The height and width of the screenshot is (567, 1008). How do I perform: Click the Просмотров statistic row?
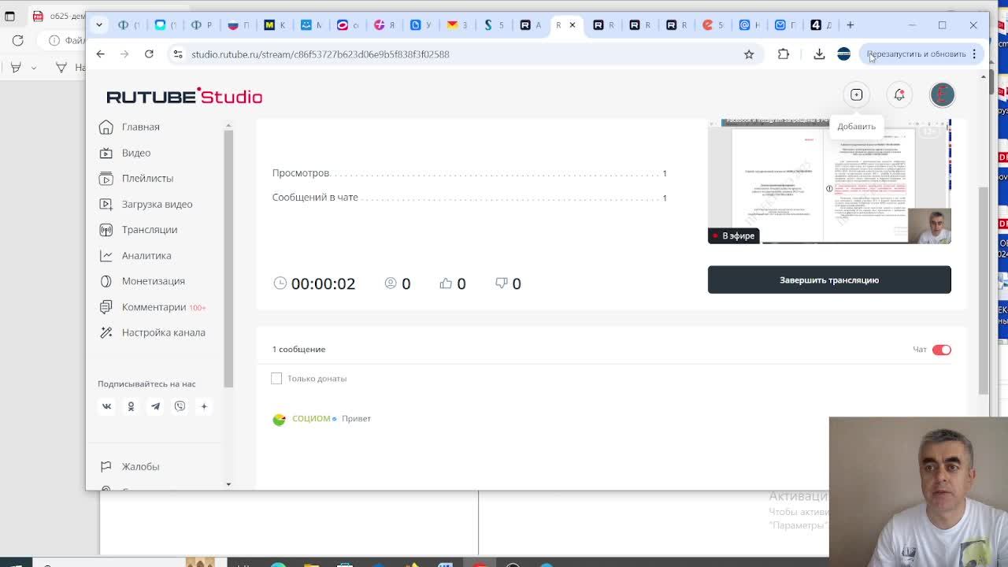(x=469, y=173)
